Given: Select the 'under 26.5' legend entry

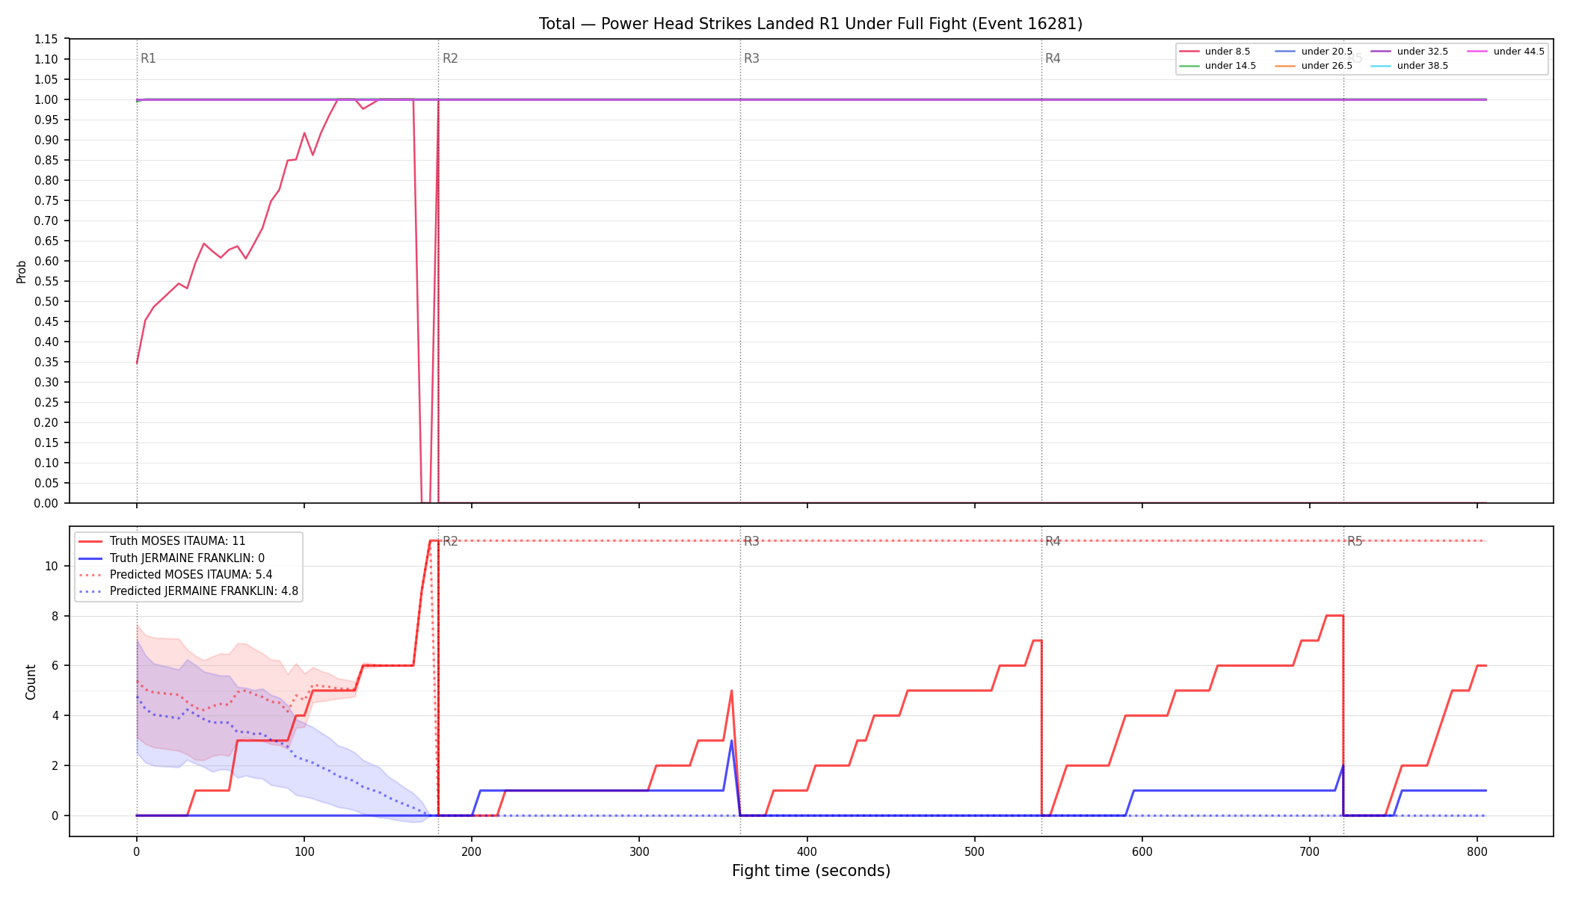Looking at the screenshot, I should pyautogui.click(x=1314, y=66).
